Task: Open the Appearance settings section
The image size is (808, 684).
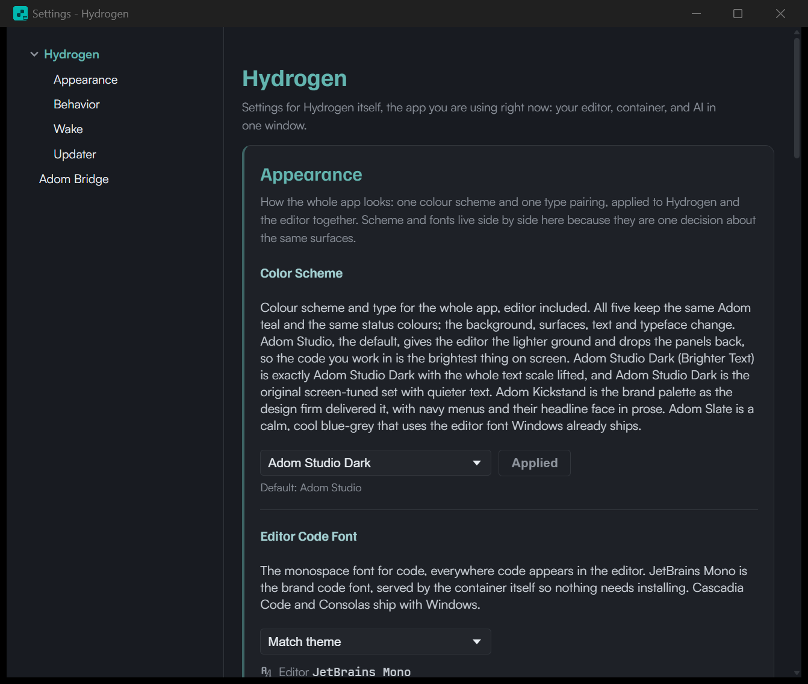Action: click(85, 79)
